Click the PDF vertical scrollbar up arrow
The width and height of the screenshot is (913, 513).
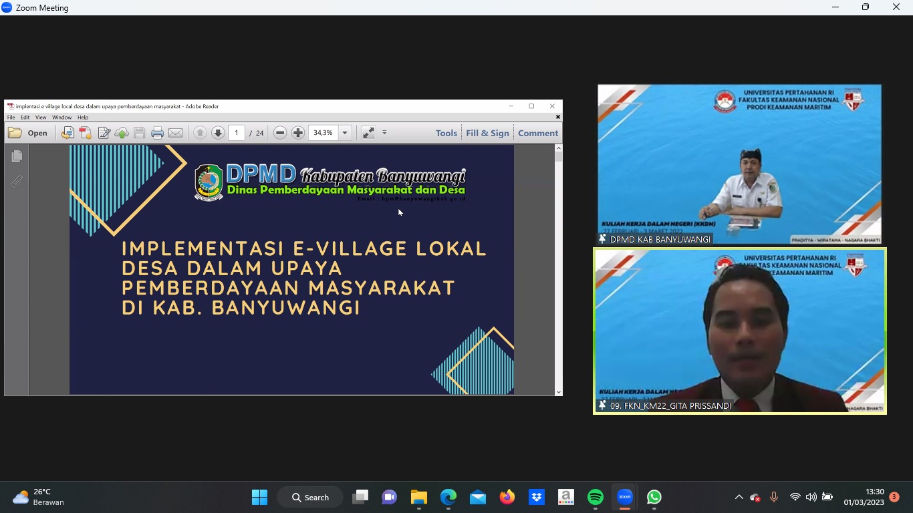click(559, 148)
